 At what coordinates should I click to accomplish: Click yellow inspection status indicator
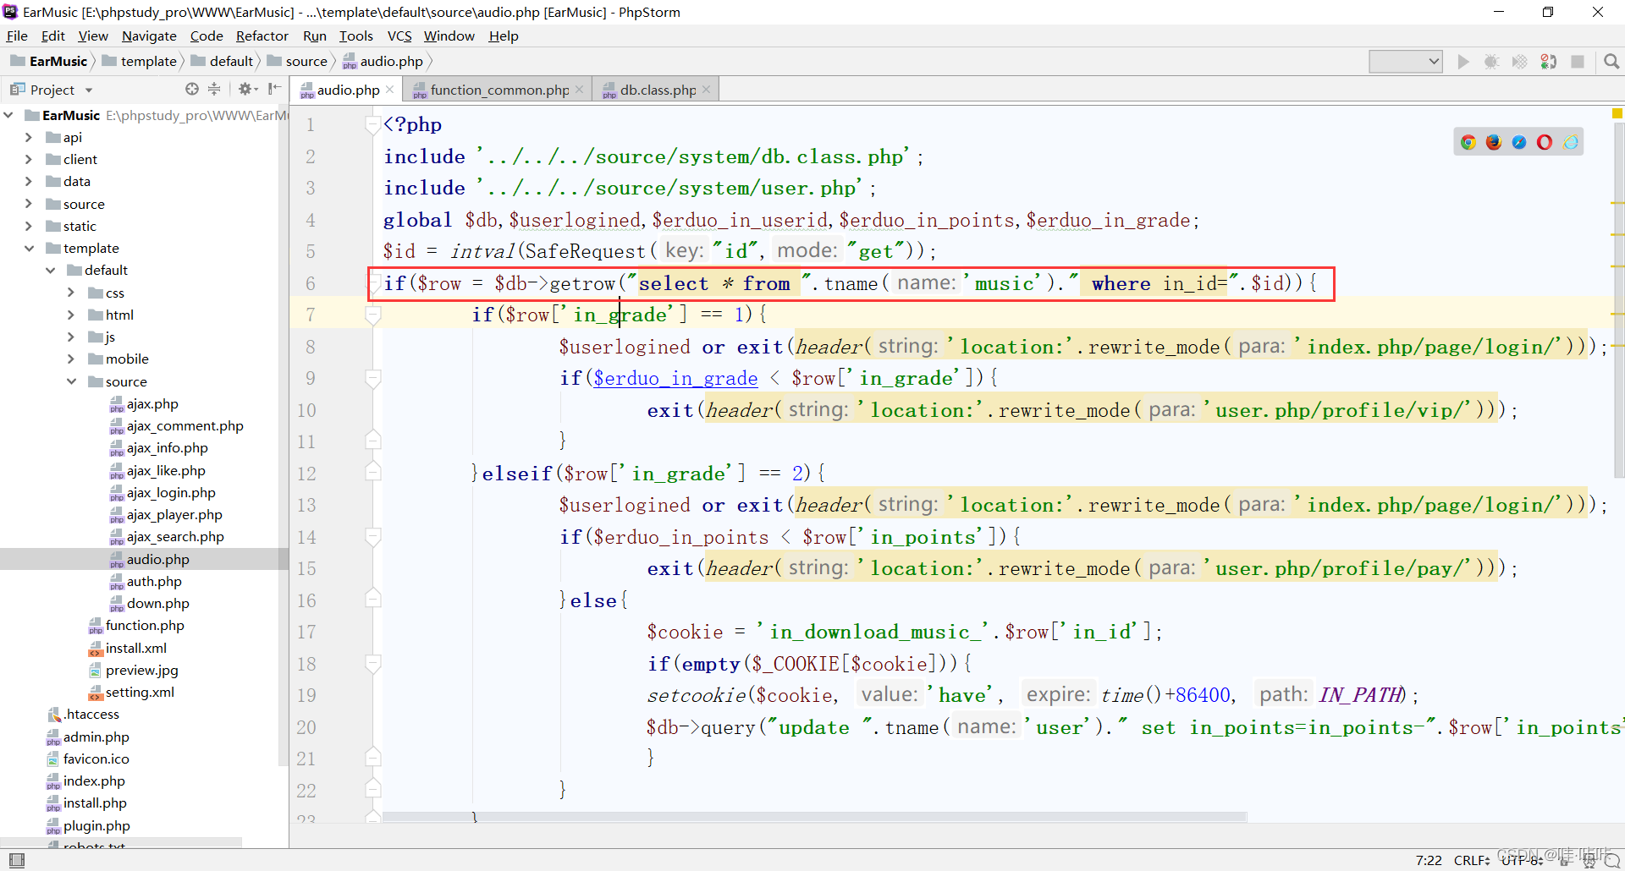[1617, 112]
